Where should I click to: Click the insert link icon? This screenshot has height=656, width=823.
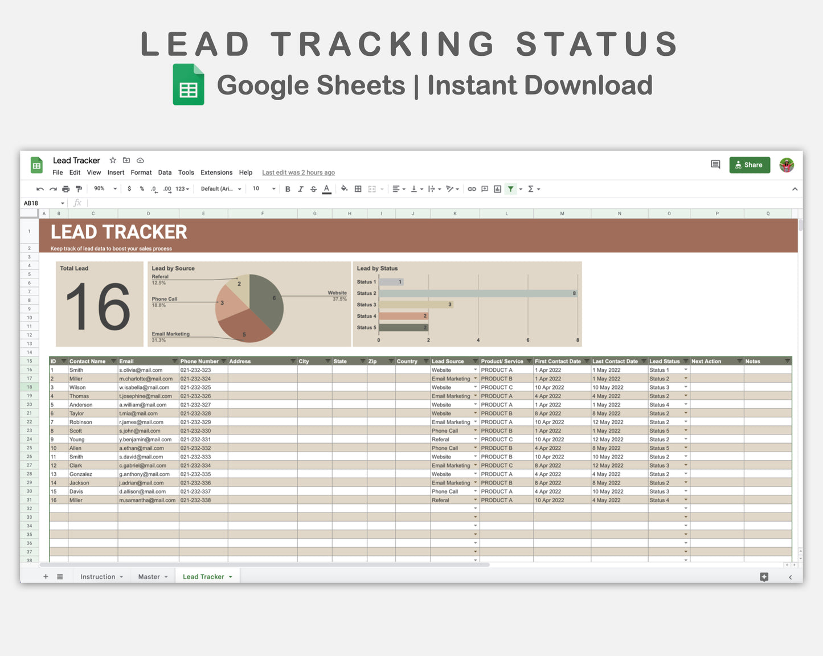click(471, 188)
